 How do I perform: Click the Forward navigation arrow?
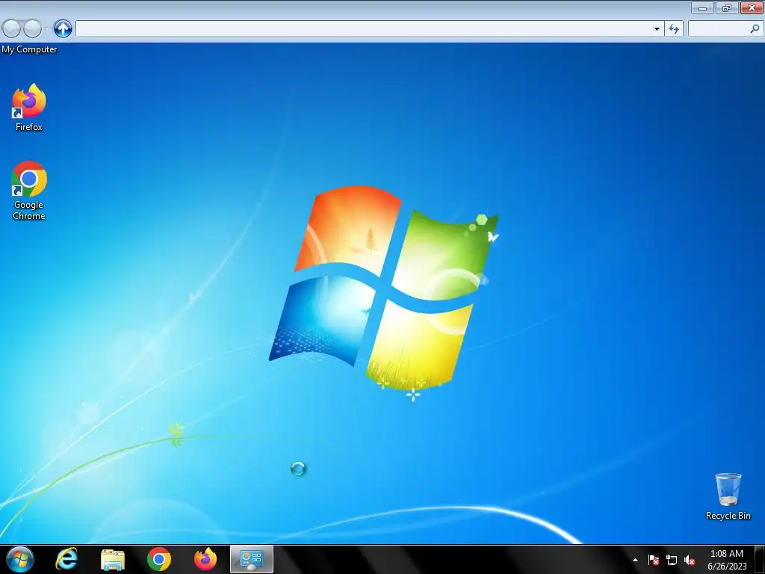[x=33, y=29]
